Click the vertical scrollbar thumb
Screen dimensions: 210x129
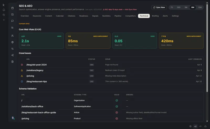click(x=207, y=48)
